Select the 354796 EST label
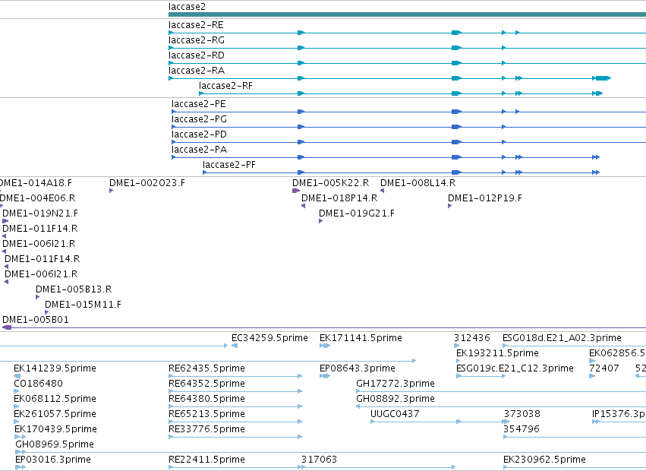Image resolution: width=646 pixels, height=471 pixels. tap(522, 429)
